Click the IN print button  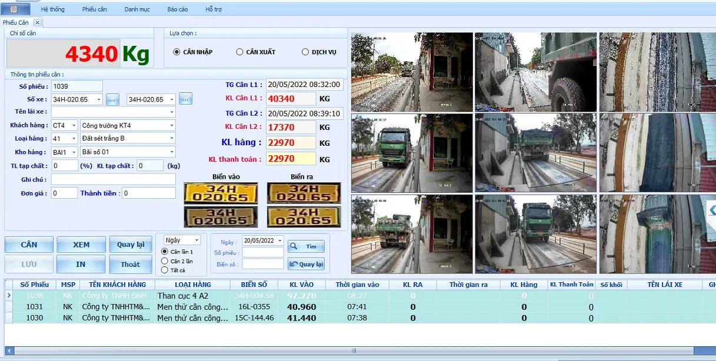click(81, 264)
